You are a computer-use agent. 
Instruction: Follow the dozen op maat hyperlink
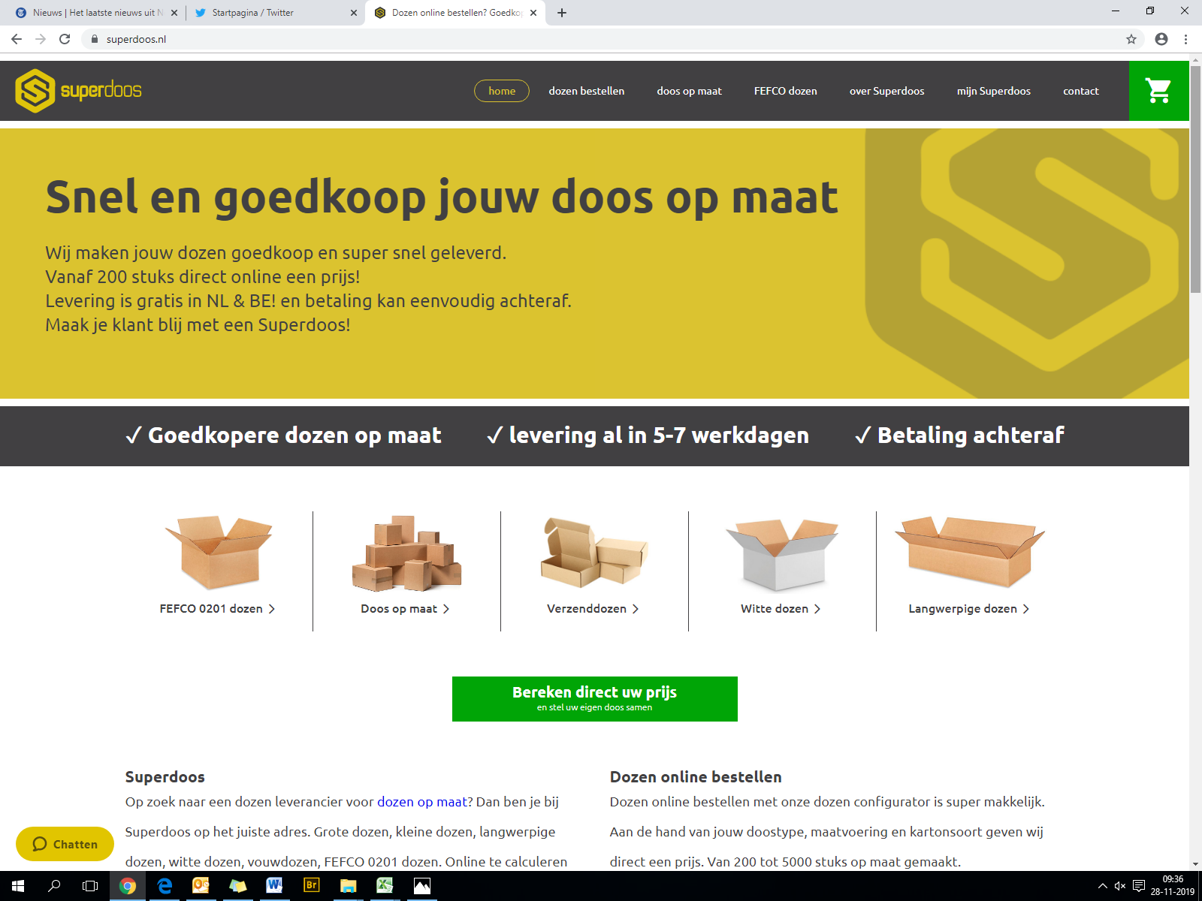(421, 802)
